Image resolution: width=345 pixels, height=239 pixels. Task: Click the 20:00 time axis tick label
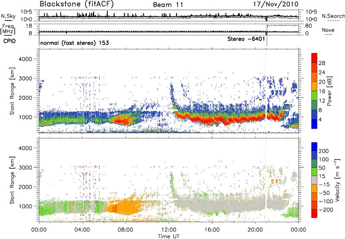255,230
